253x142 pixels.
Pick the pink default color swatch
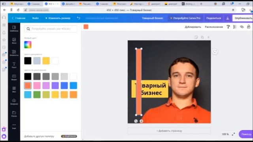coord(37,86)
